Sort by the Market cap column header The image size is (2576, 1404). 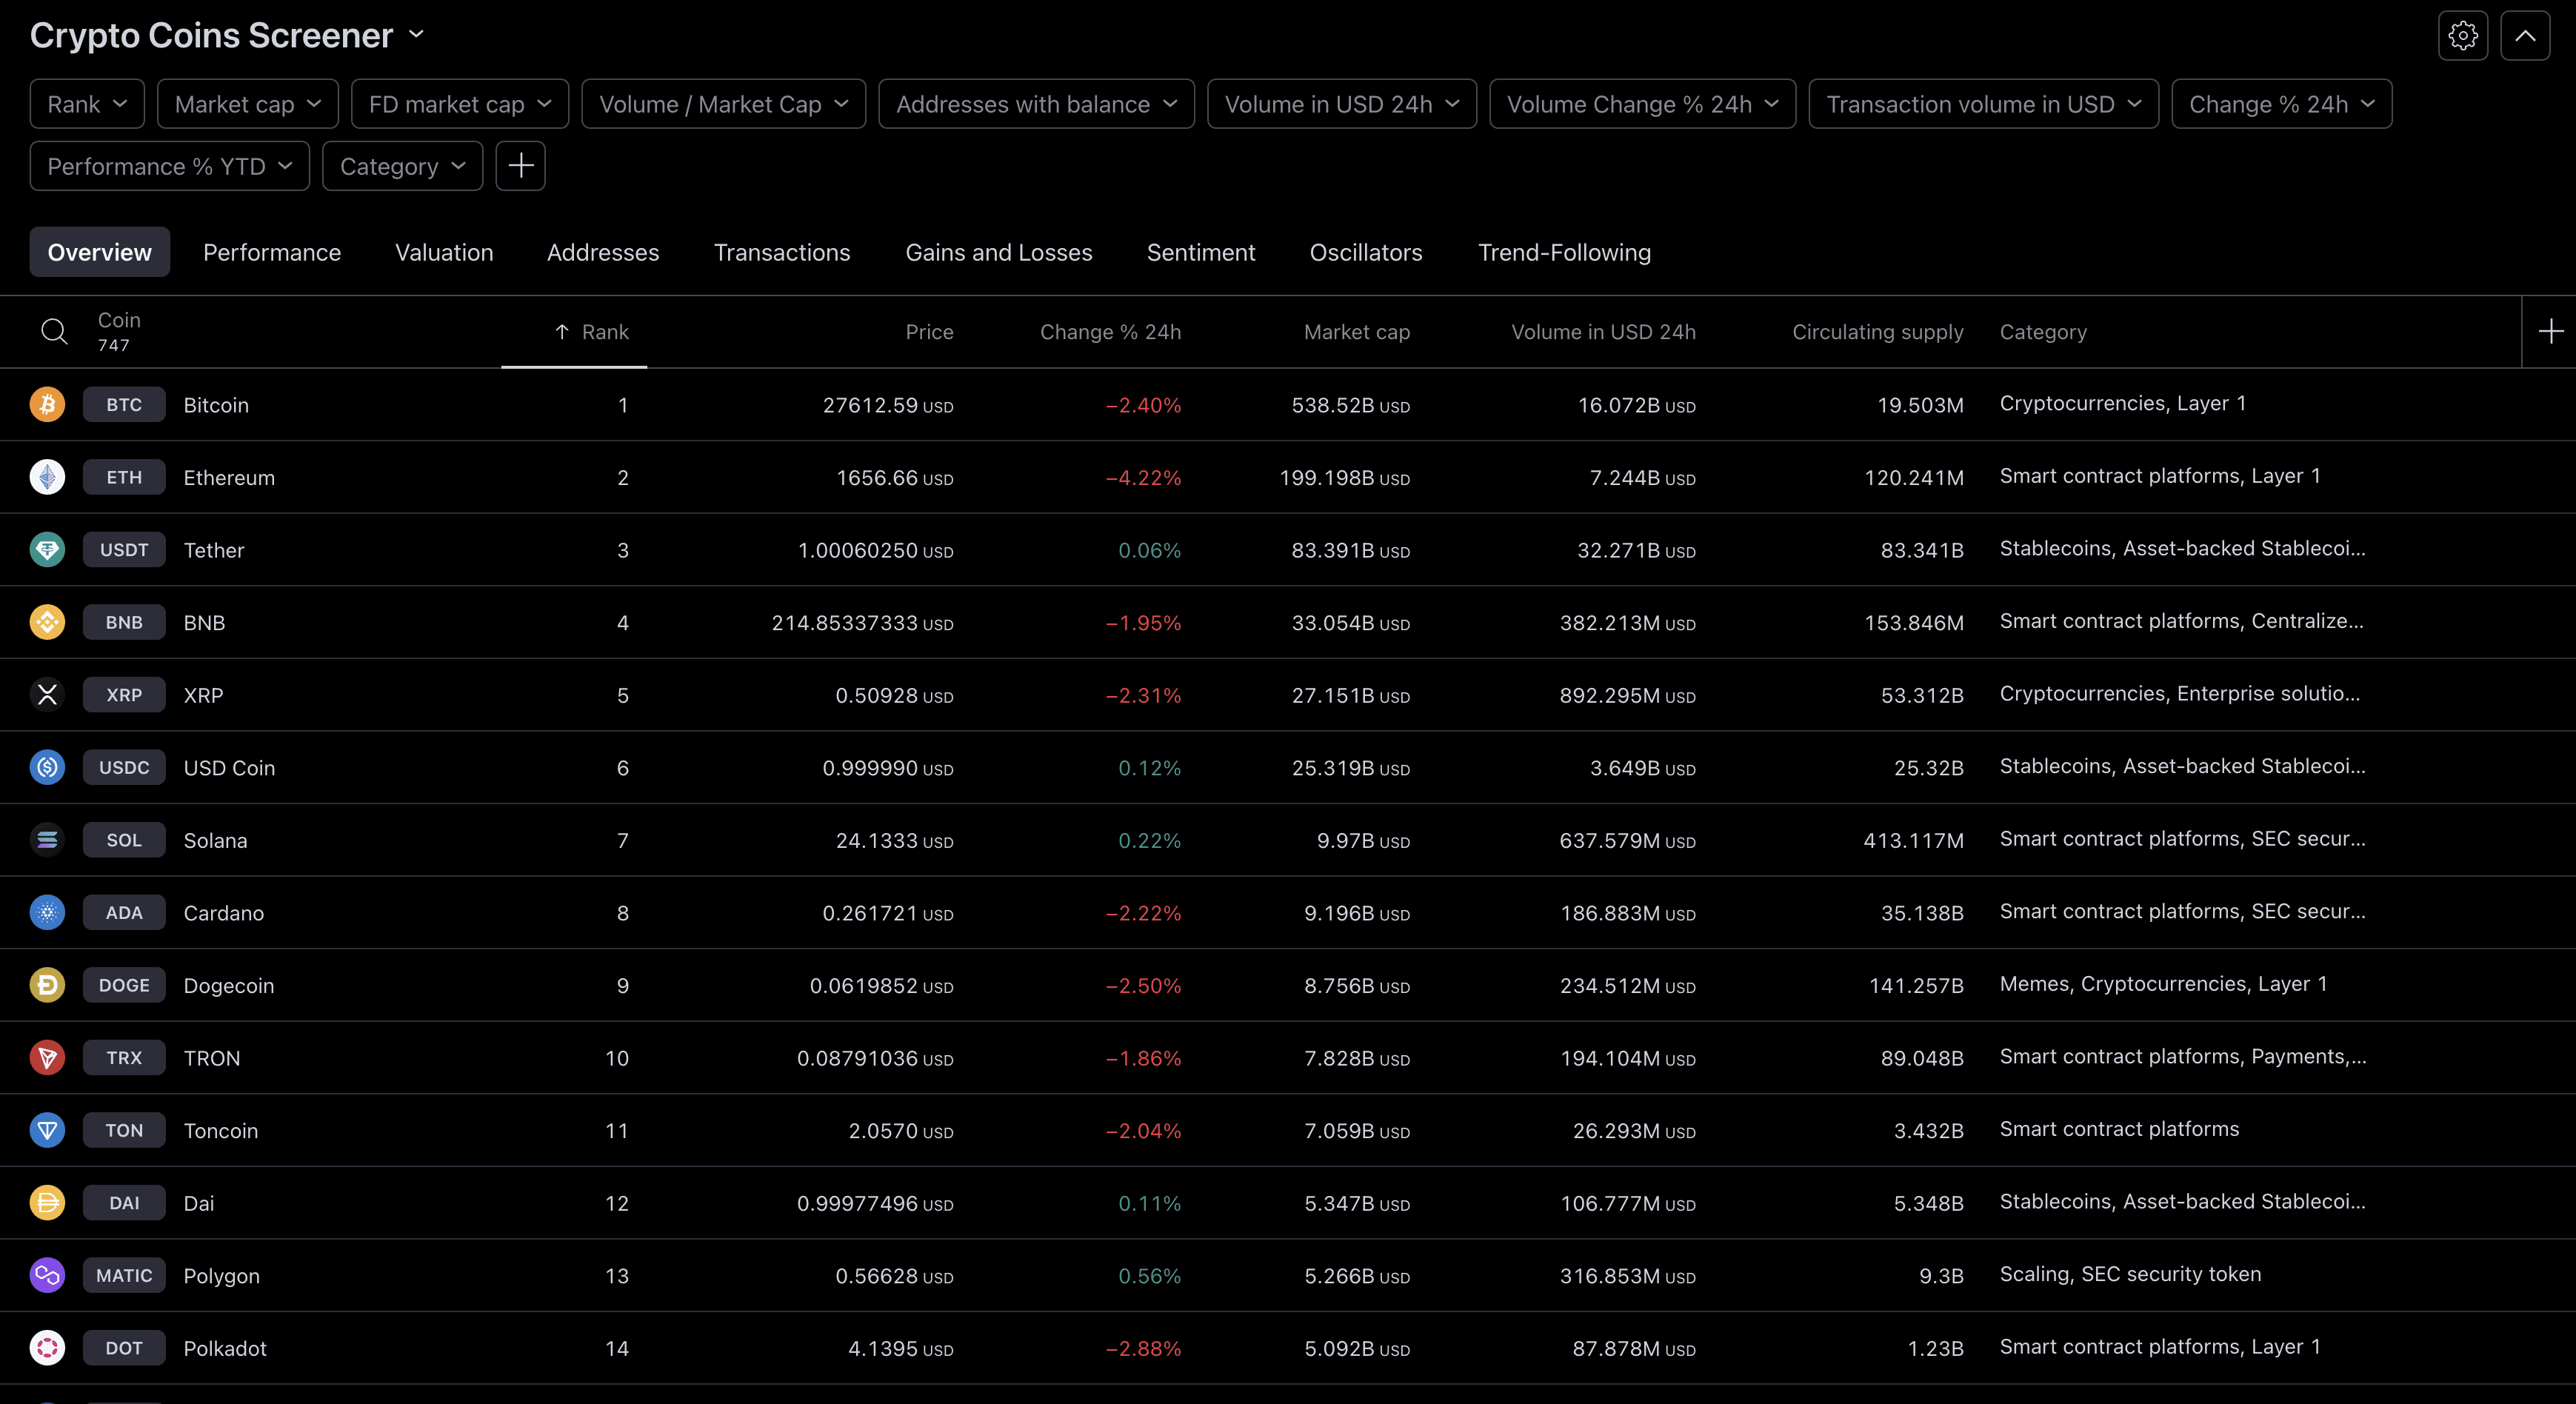pos(1357,332)
